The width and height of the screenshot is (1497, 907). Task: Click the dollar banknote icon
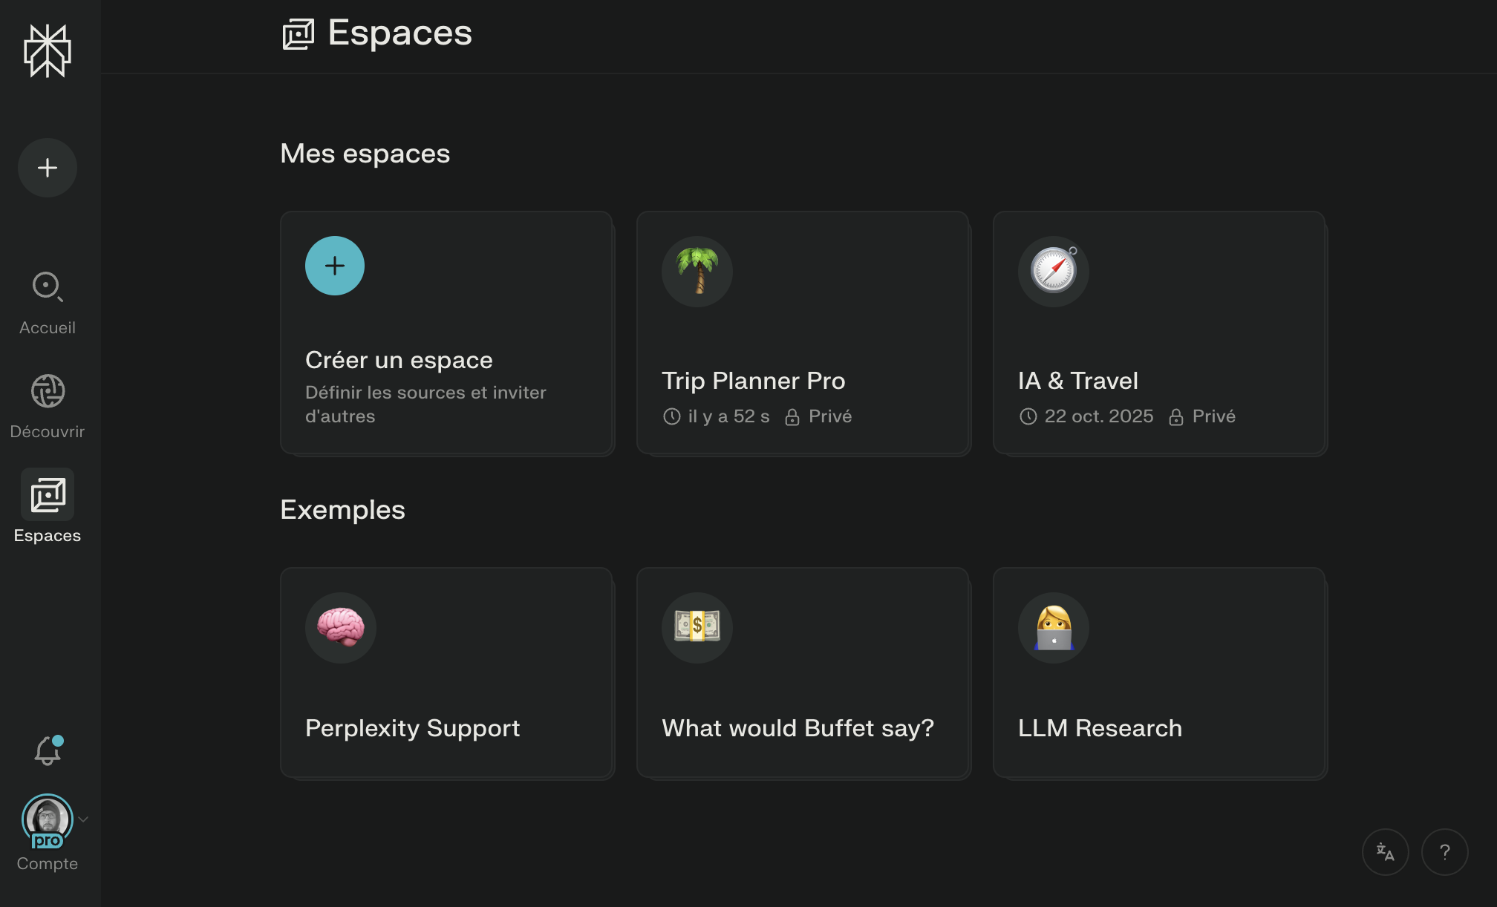[697, 628]
